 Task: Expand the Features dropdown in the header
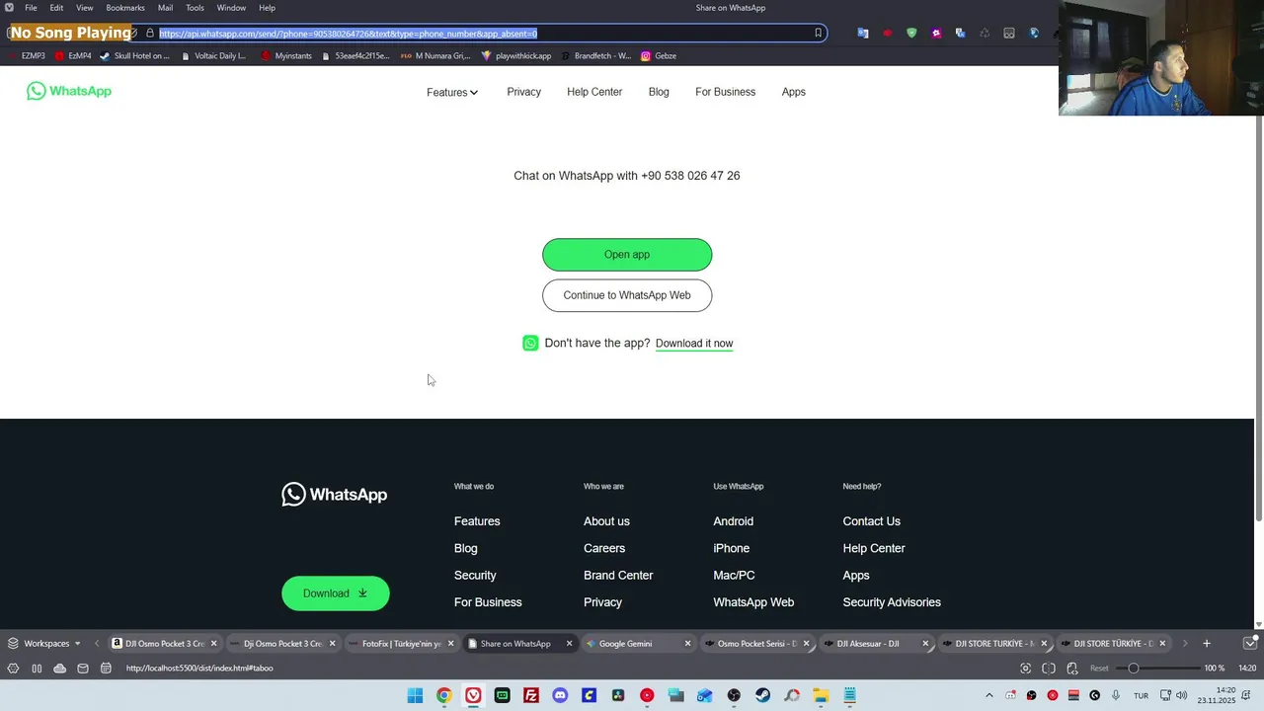(x=452, y=92)
